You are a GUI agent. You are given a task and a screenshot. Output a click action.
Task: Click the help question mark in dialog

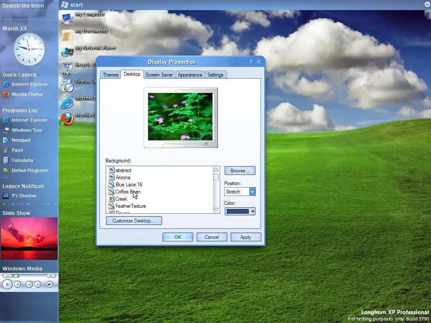251,61
